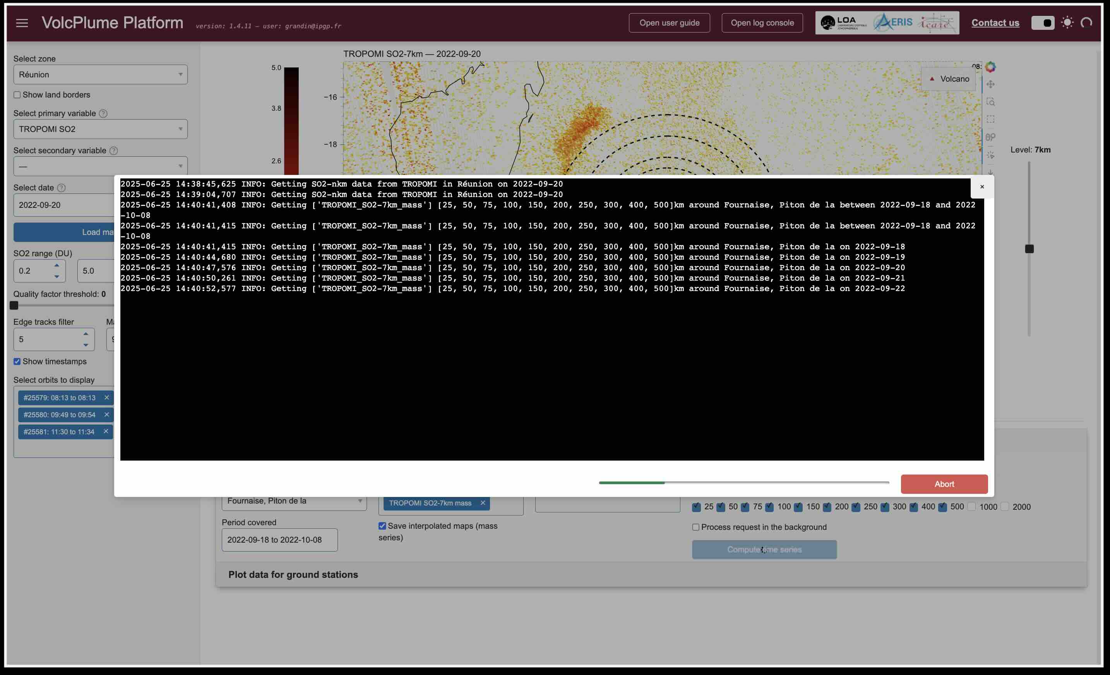
Task: Select the Pan tool in map toolbar
Action: (990, 84)
